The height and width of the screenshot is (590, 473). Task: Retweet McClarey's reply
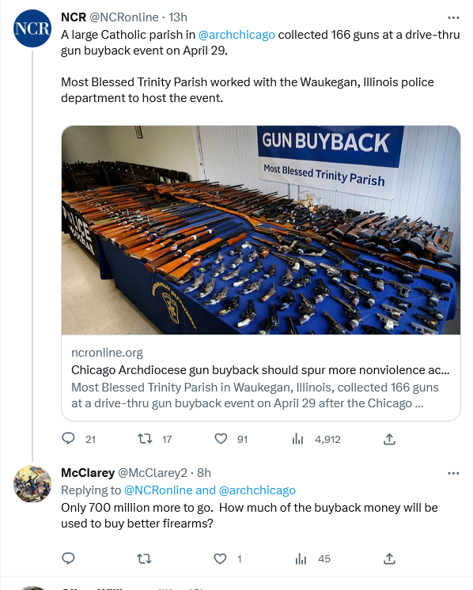click(145, 558)
